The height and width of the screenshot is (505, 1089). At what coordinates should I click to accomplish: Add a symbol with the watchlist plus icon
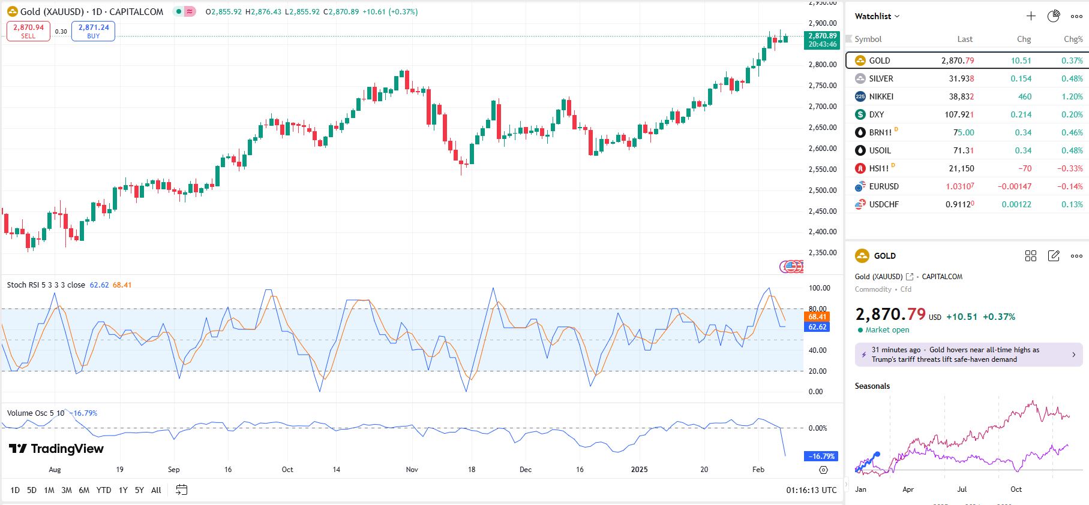(1031, 16)
